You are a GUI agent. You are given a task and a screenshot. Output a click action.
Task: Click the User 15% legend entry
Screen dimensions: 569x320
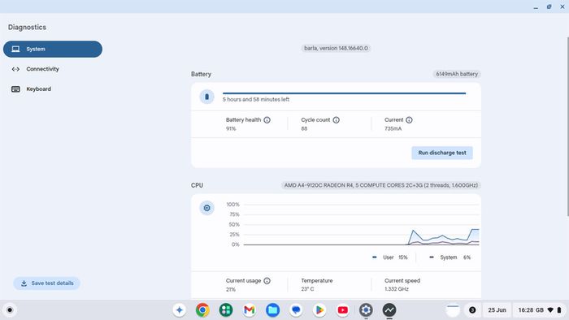click(390, 257)
